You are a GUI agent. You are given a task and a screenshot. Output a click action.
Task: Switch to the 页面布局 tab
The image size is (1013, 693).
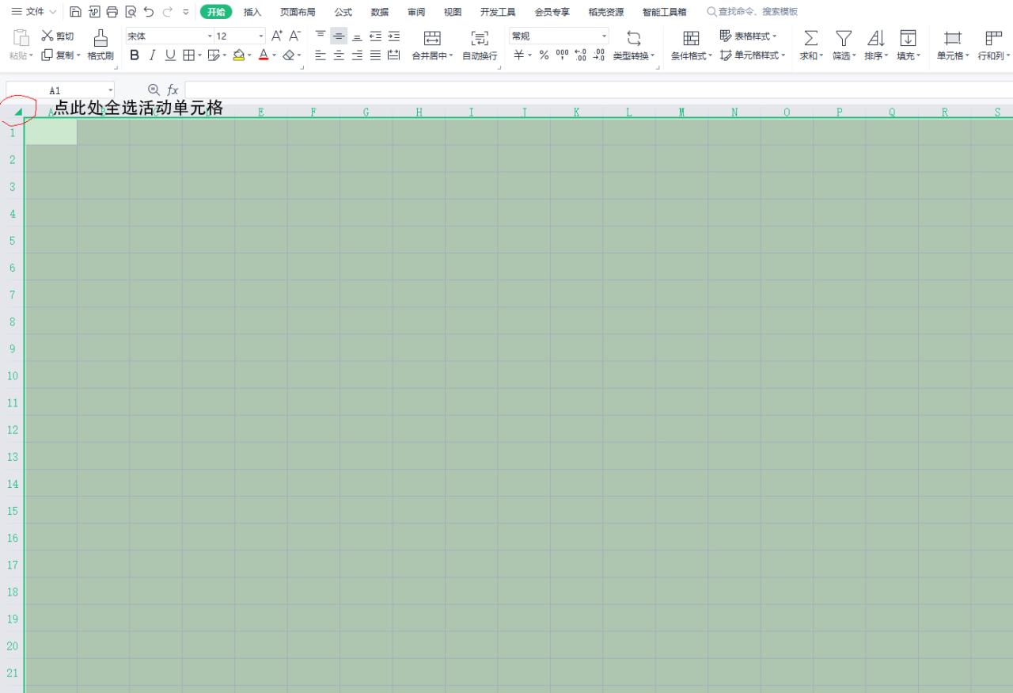[x=298, y=12]
